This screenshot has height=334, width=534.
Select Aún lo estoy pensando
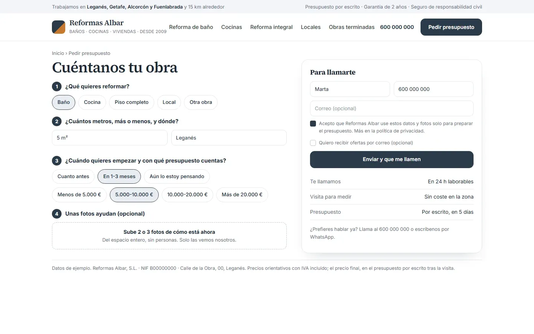tap(177, 177)
